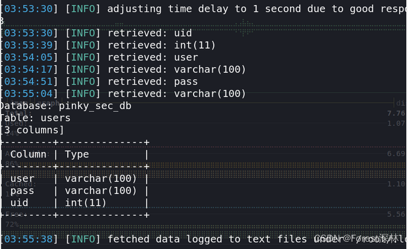Click the 'fetched data logged' message
Viewport: 408px width, 249px height.
point(165,239)
